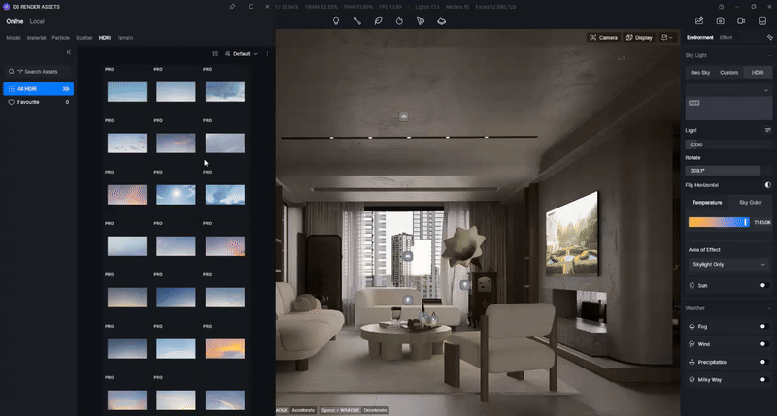
Task: Click the pin icon beside the Effect tab
Action: coord(769,37)
